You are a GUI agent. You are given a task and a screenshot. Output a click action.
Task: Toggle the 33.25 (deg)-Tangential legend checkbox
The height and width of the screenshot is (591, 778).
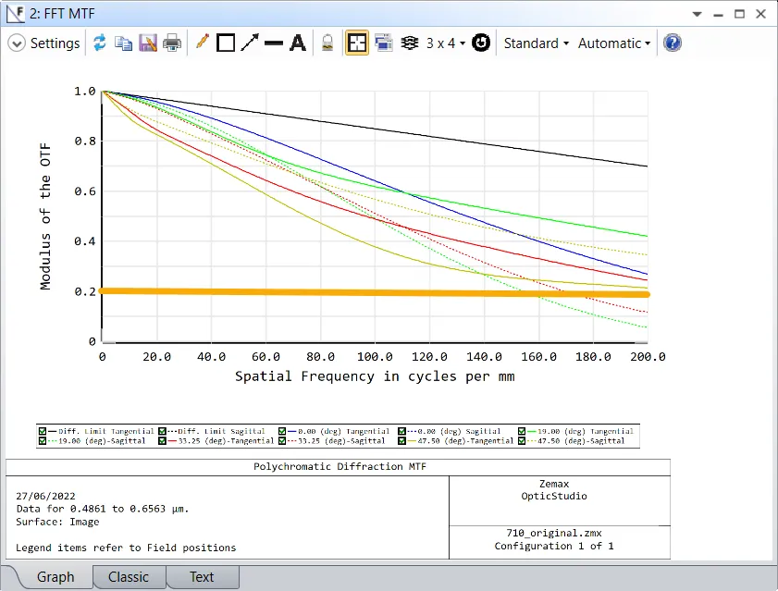pyautogui.click(x=163, y=441)
